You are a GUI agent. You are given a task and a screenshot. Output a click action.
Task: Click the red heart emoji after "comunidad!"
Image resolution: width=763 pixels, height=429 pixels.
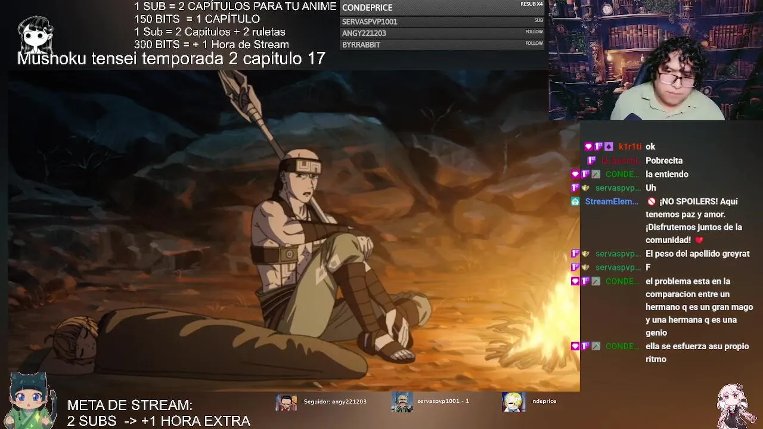pyautogui.click(x=699, y=240)
